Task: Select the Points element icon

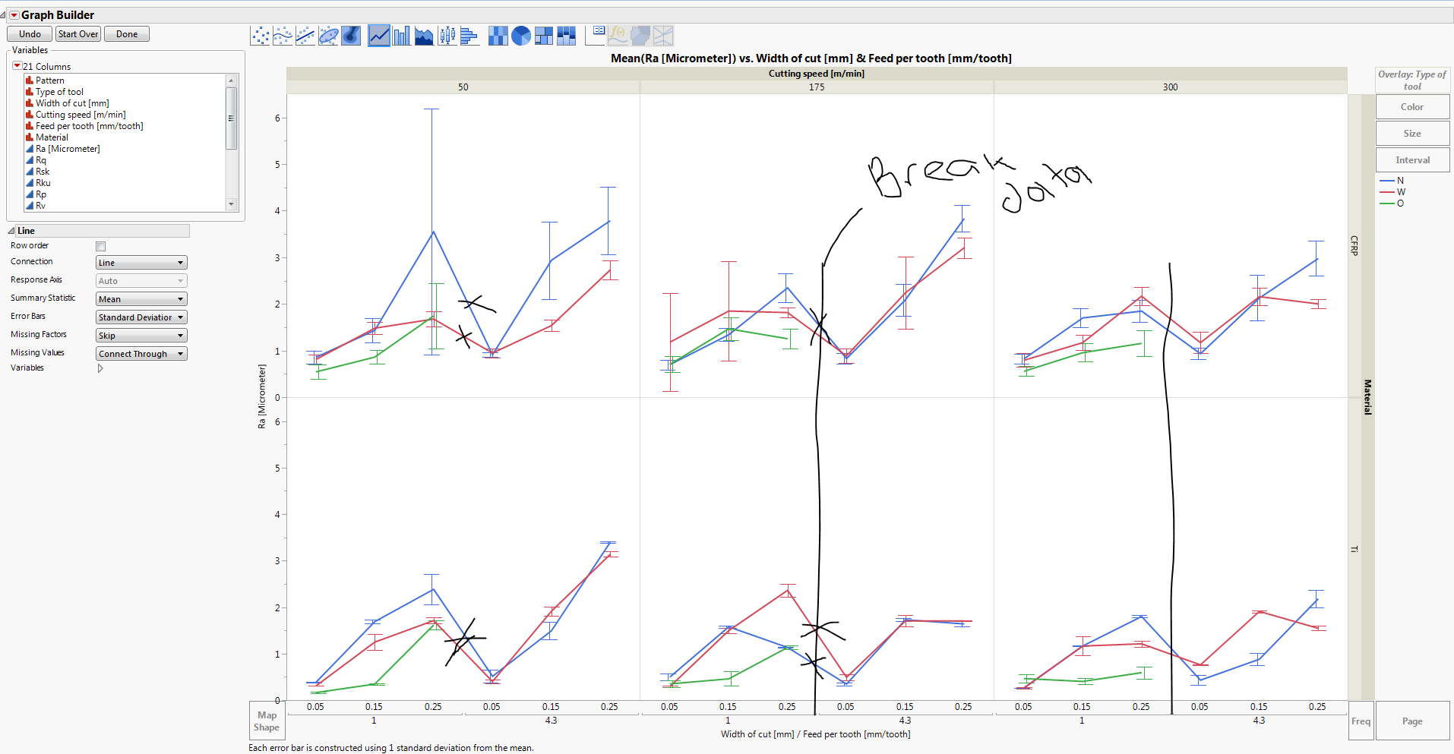Action: [260, 35]
